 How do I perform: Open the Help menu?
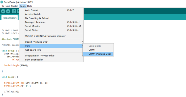(29, 6)
